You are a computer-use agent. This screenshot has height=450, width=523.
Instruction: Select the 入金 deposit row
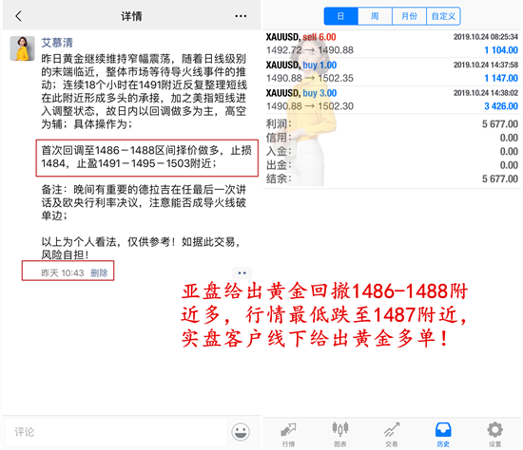(392, 152)
